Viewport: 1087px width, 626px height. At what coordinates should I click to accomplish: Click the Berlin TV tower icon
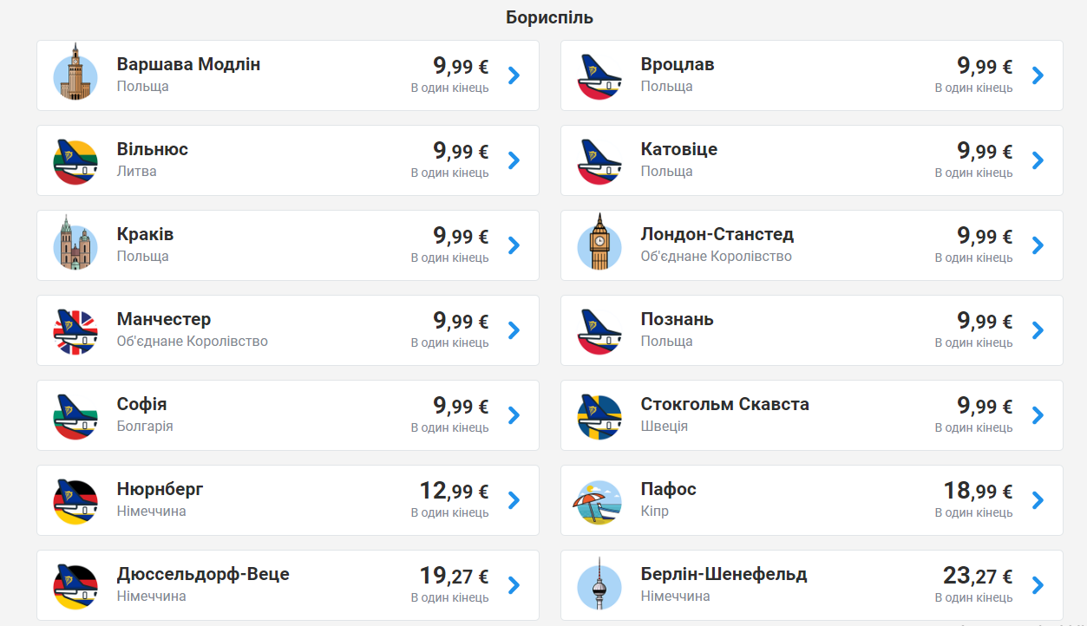599,584
